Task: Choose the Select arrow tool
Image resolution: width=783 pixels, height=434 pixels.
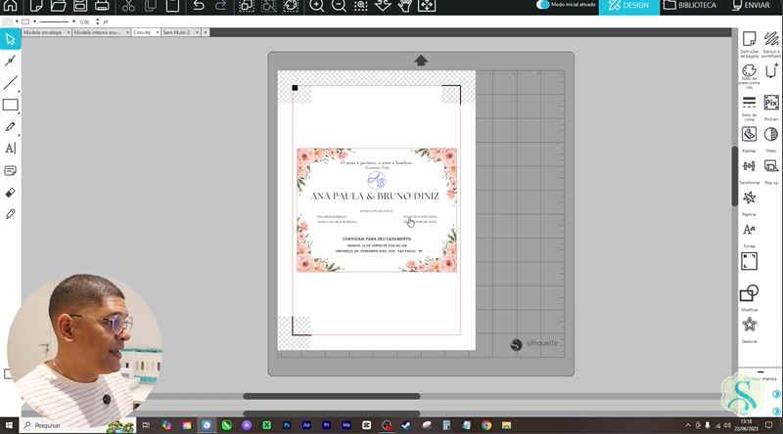Action: coord(11,39)
